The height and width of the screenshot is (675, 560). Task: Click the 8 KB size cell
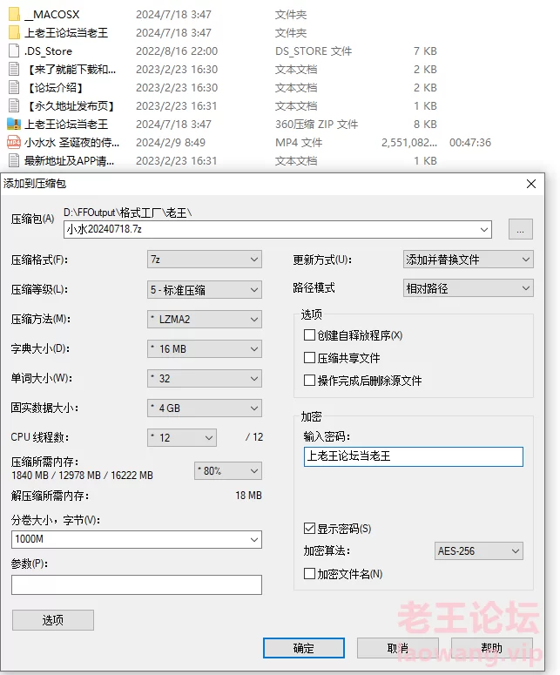point(425,125)
